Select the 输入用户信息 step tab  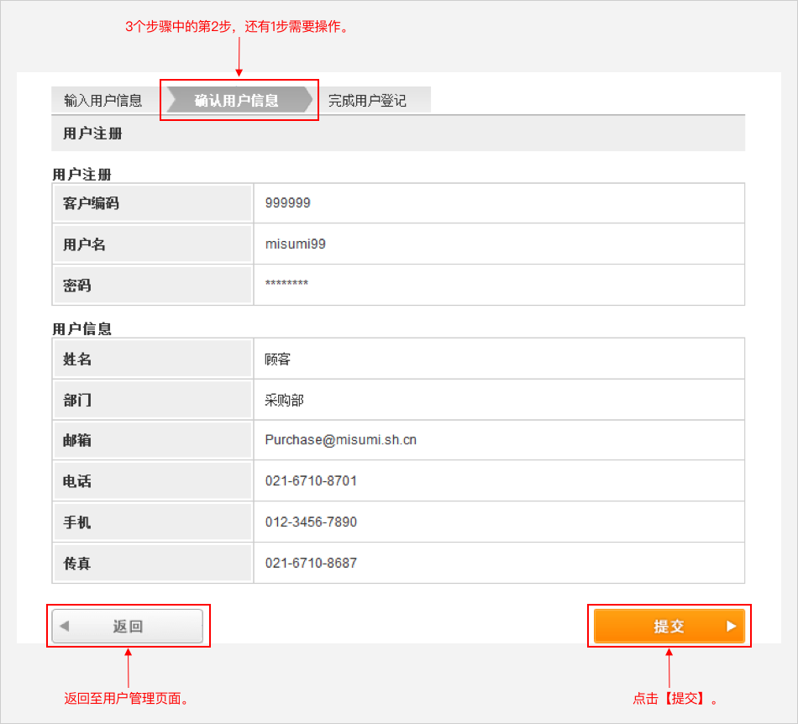[x=103, y=101]
